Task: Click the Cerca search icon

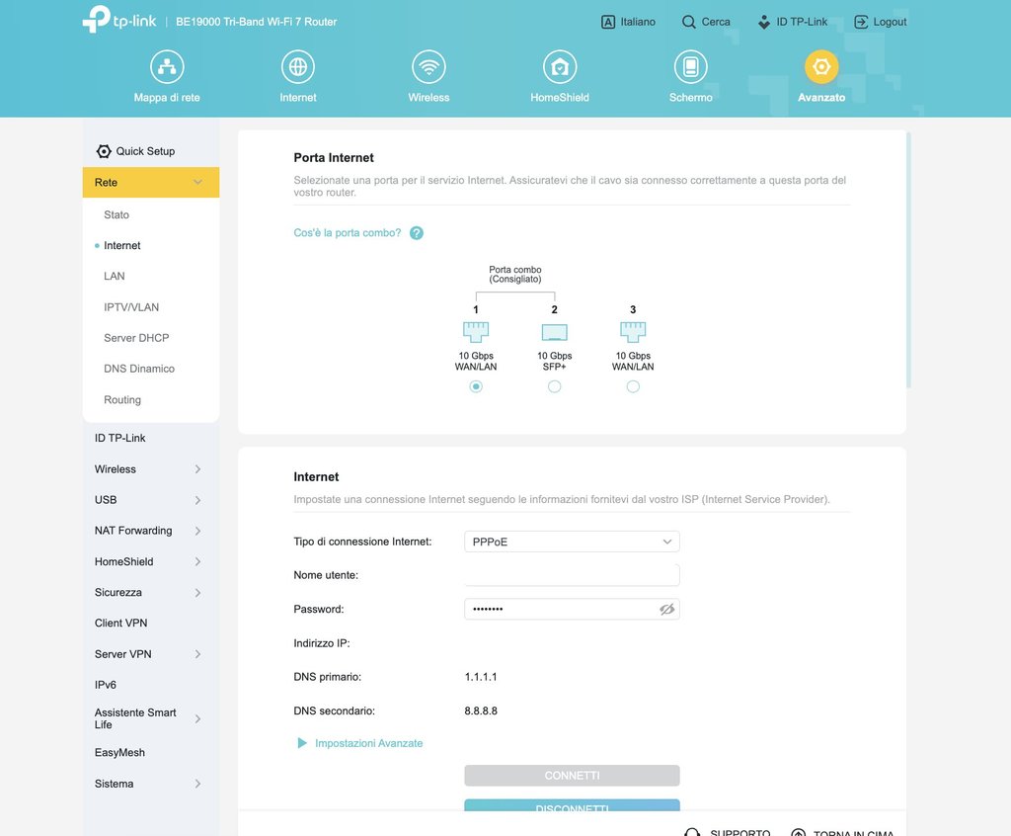Action: 689,22
